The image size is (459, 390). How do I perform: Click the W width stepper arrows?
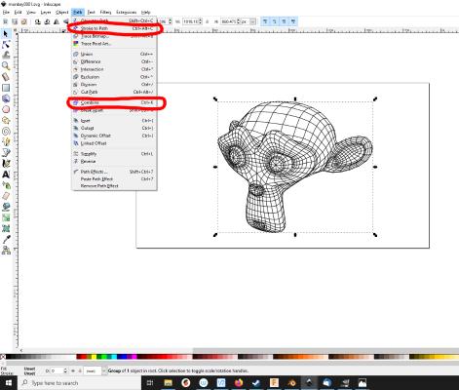coord(200,21)
